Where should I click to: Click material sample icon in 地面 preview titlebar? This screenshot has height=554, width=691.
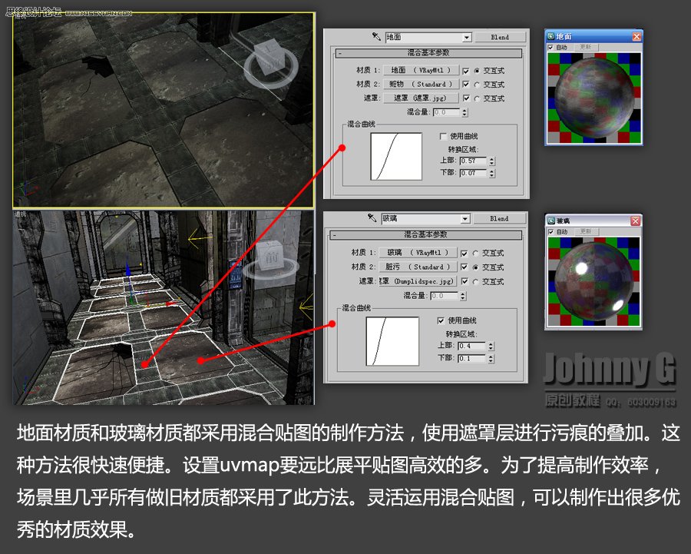pyautogui.click(x=550, y=35)
